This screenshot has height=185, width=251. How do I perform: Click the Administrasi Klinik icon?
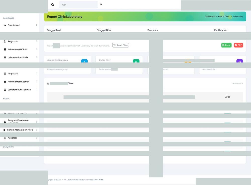pos(5,49)
